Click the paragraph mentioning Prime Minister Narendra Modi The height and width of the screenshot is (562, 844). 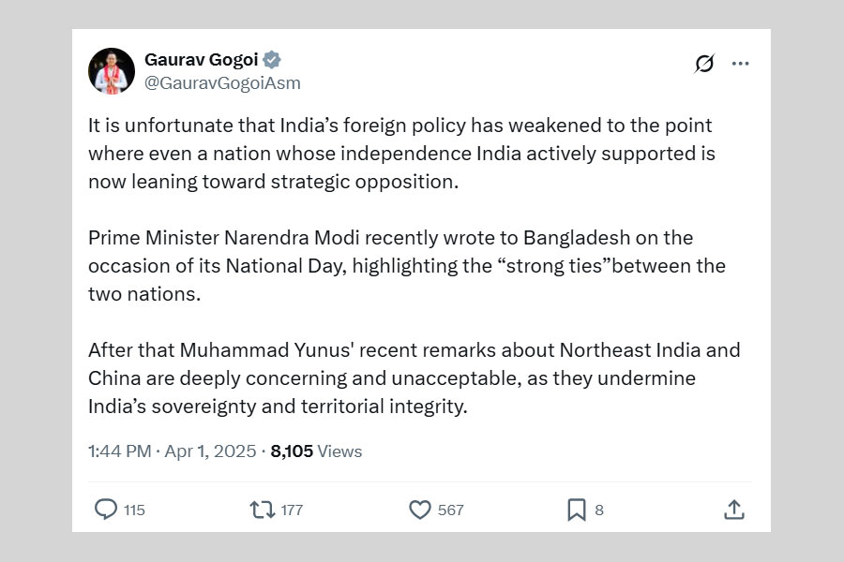coord(406,266)
